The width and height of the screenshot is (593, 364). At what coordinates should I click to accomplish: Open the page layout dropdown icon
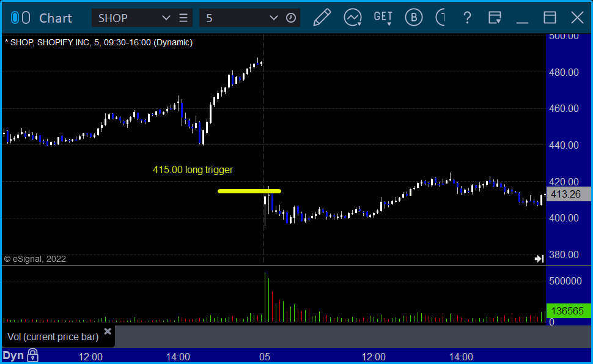click(495, 17)
